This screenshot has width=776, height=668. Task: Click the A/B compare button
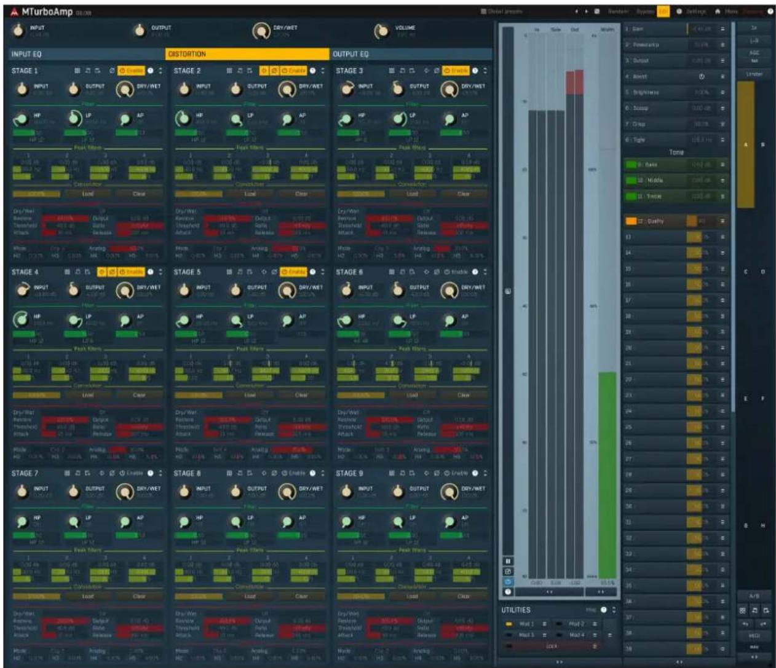click(x=754, y=596)
